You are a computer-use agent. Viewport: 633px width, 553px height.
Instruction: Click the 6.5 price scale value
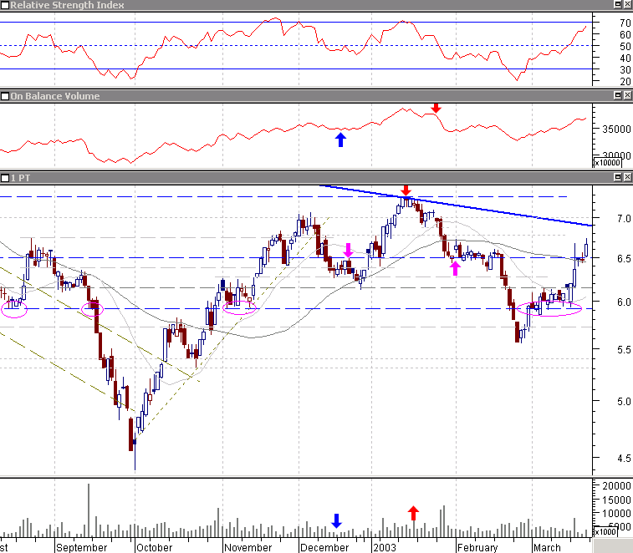[624, 259]
